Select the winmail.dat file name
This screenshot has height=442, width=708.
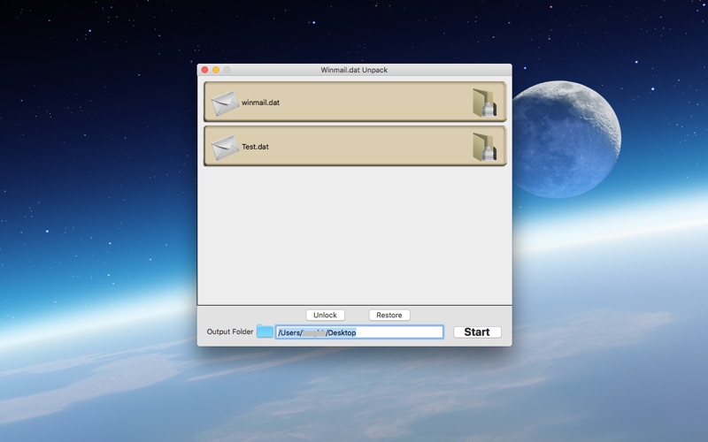(x=260, y=103)
